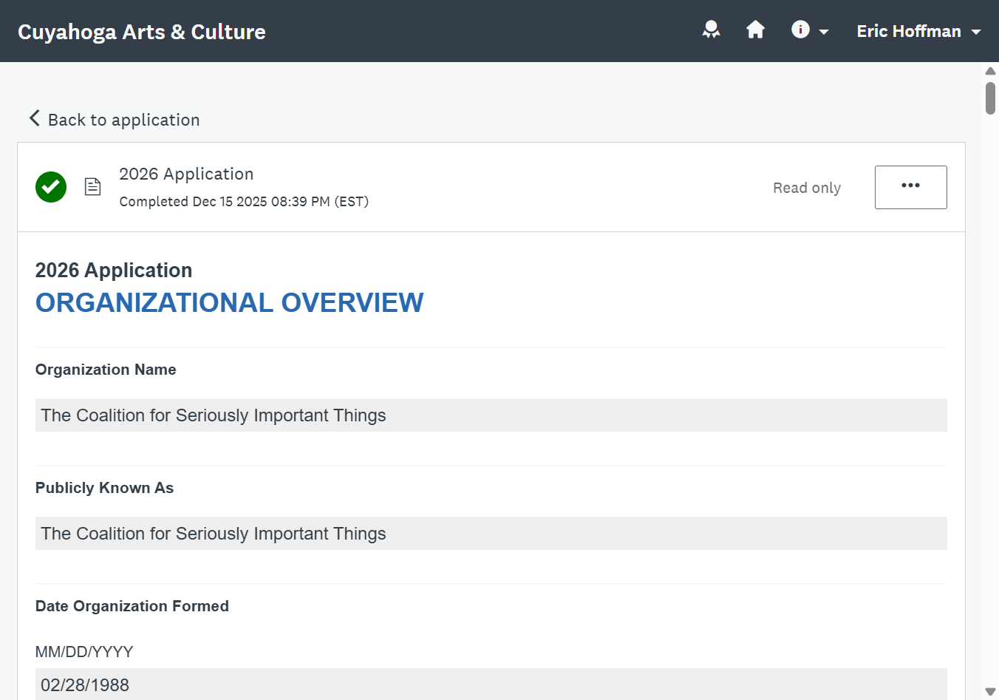Click the green completed checkmark icon

click(51, 187)
